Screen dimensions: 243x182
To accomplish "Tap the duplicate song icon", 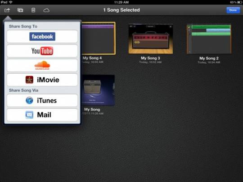I will point(20,10).
